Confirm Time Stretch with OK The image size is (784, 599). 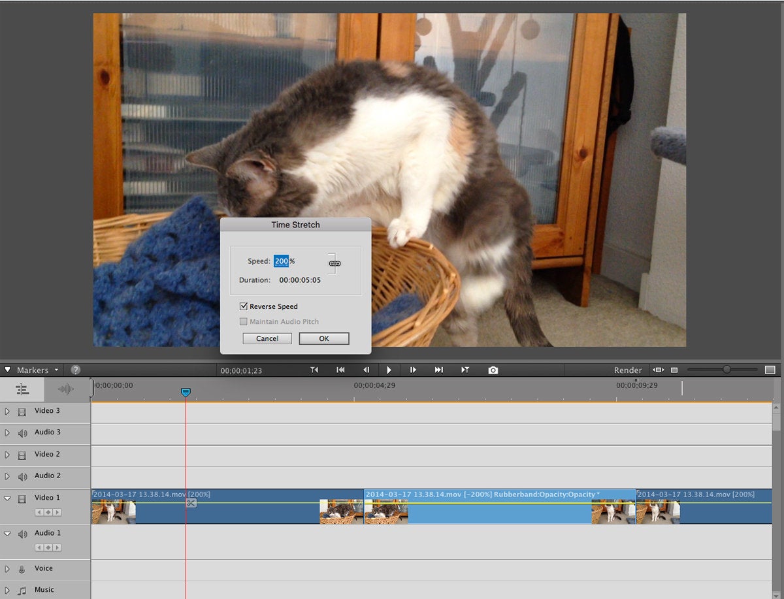pyautogui.click(x=324, y=338)
